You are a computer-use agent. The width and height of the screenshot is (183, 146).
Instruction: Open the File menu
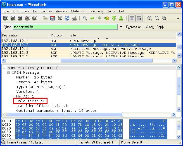[x=6, y=11]
